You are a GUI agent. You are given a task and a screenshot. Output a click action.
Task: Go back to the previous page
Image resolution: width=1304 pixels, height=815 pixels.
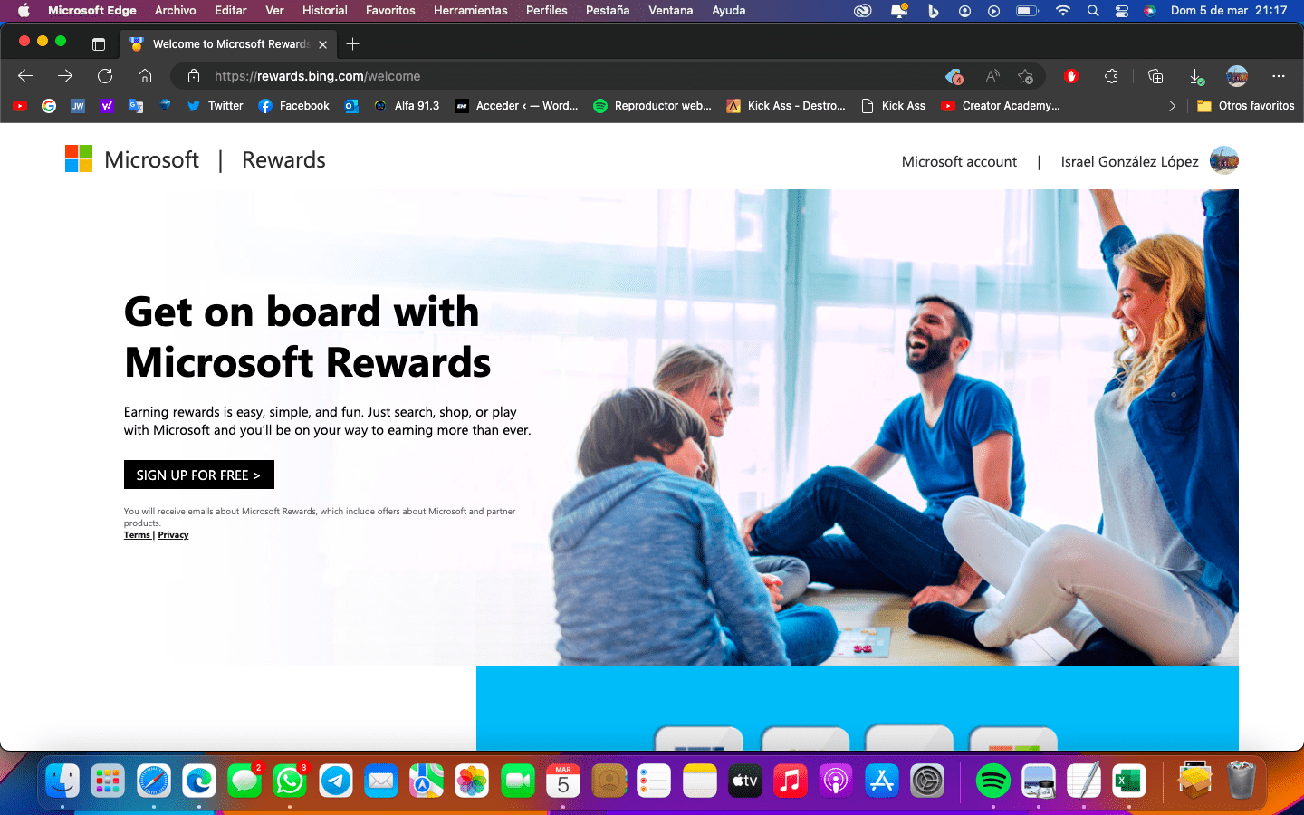(x=25, y=76)
